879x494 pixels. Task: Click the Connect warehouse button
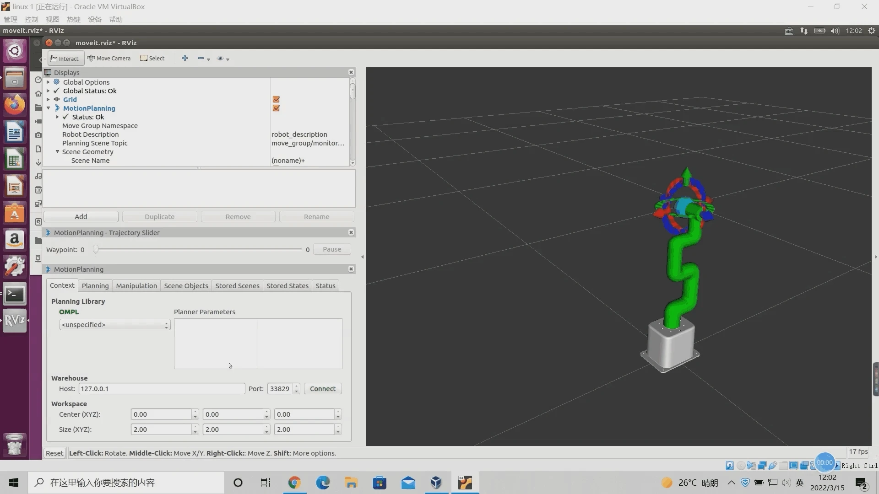[322, 389]
